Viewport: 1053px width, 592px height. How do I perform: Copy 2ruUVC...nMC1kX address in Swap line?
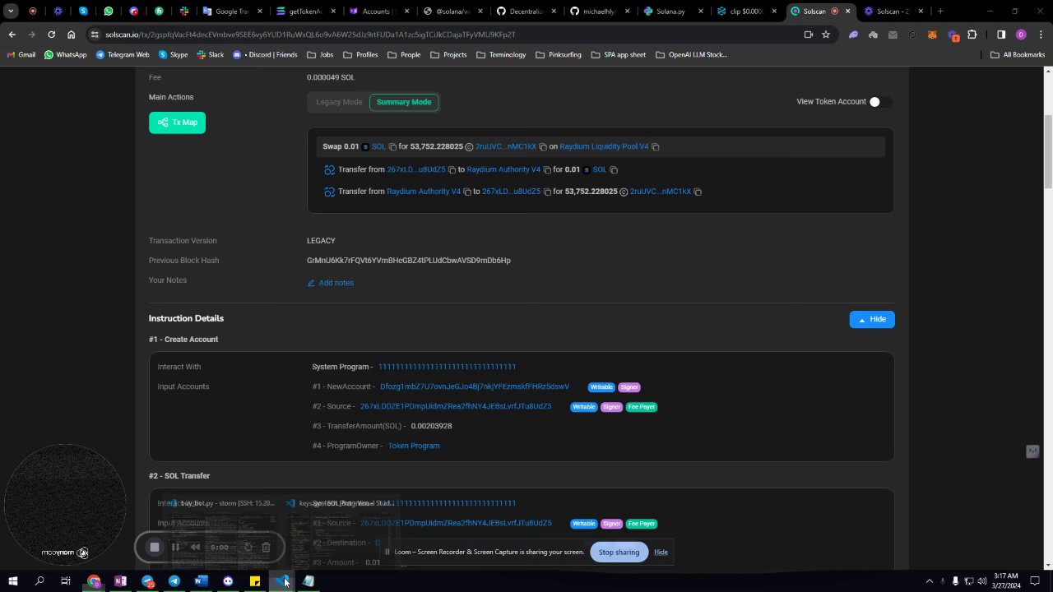[543, 147]
